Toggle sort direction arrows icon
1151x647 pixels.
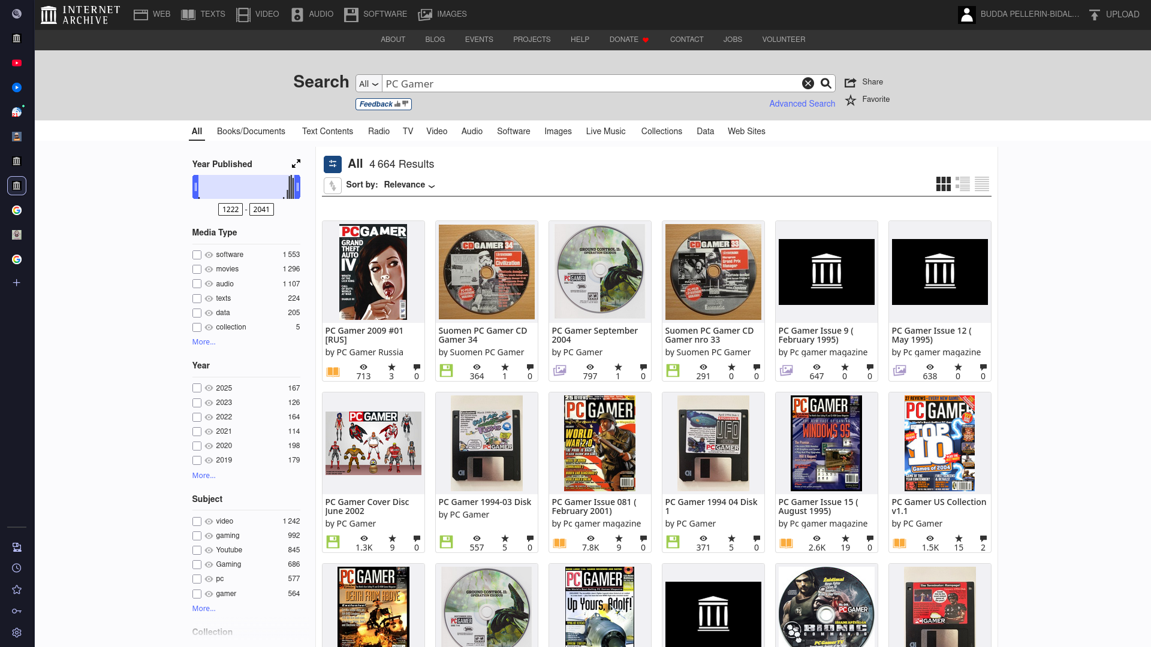coord(333,185)
